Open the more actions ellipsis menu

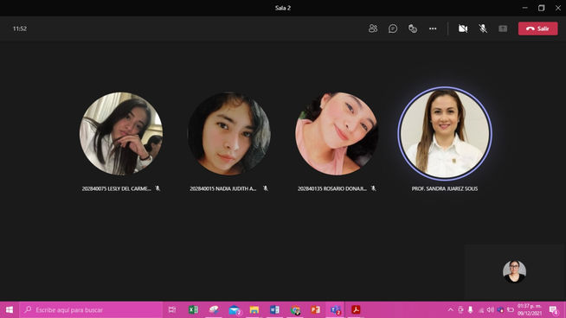pyautogui.click(x=433, y=29)
